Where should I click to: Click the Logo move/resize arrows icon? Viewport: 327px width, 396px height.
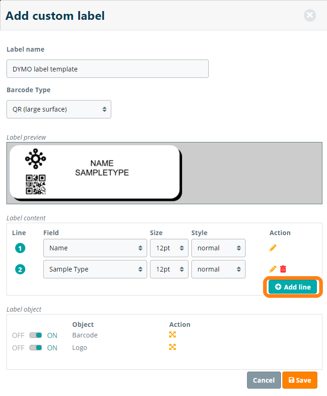172,347
